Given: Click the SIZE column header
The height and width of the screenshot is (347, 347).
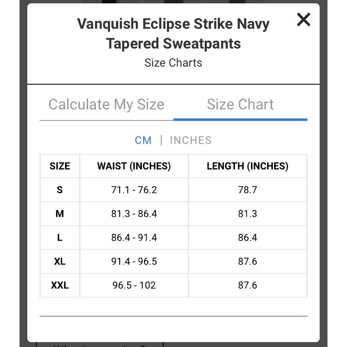Looking at the screenshot, I should pyautogui.click(x=60, y=166).
